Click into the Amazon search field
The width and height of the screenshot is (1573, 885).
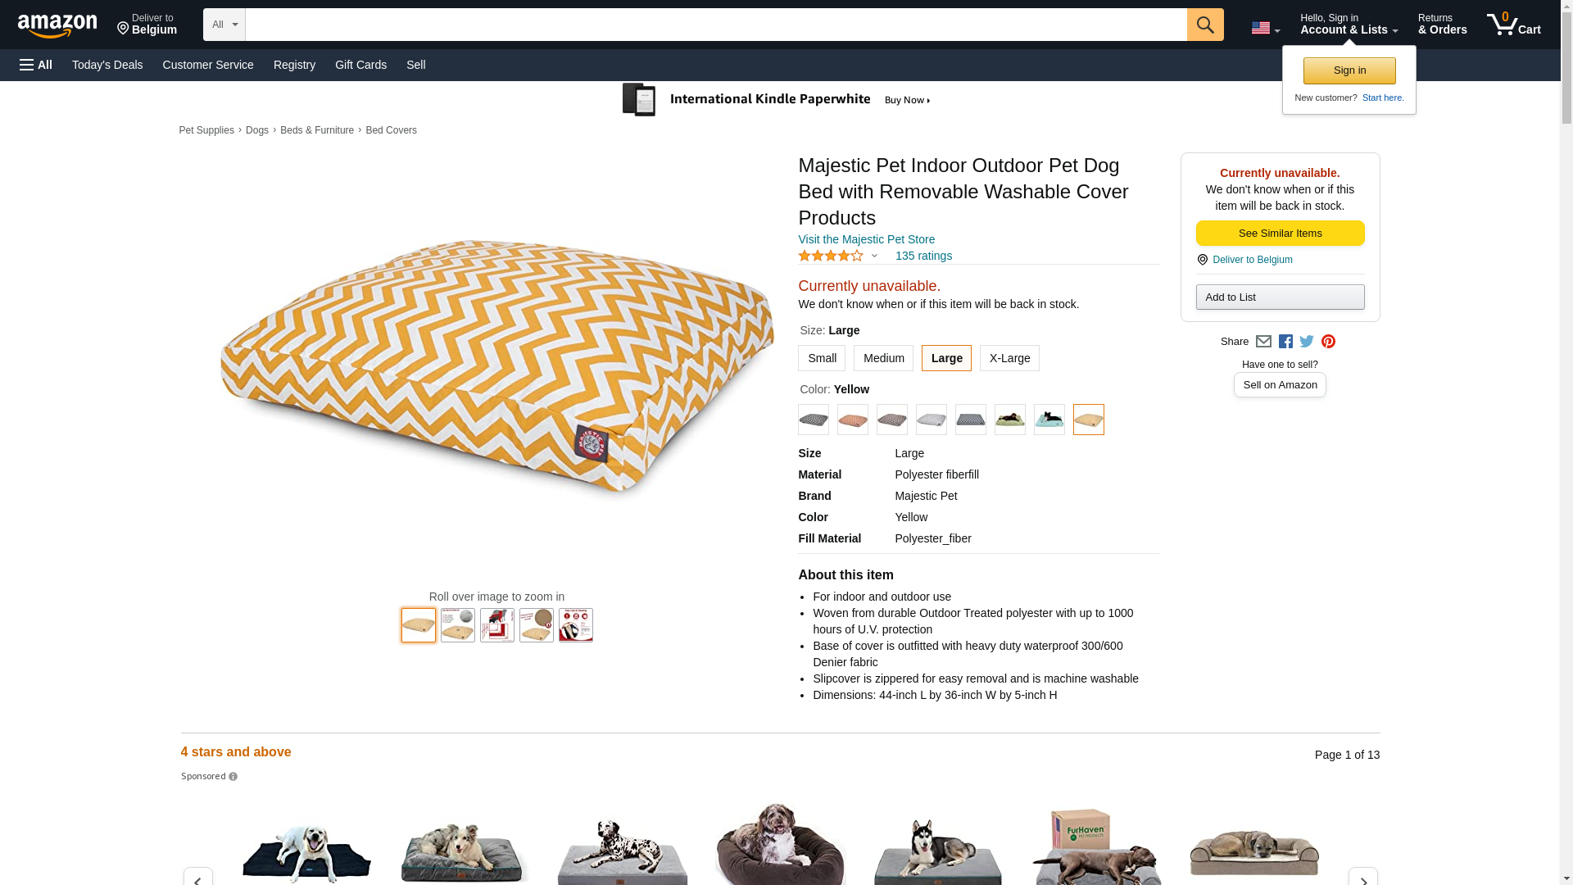click(715, 25)
